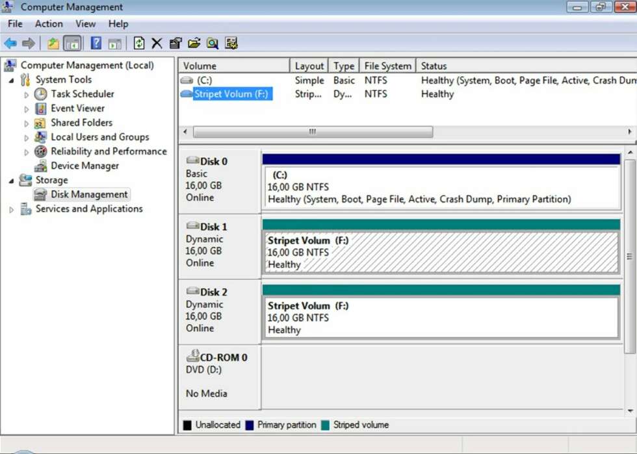Expand the Task Scheduler node
This screenshot has height=454, width=637.
point(27,95)
